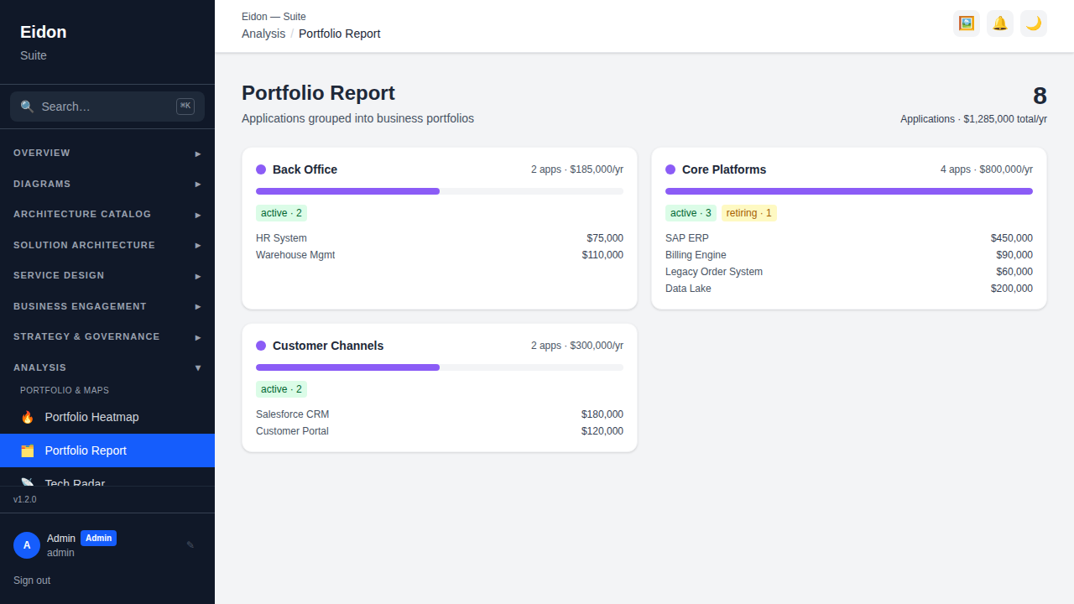Click the $75,000 cost value
1074x604 pixels.
[605, 238]
